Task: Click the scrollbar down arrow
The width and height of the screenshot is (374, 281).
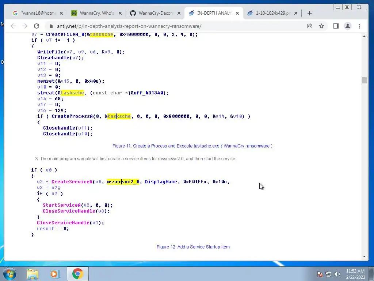Action: point(364,256)
